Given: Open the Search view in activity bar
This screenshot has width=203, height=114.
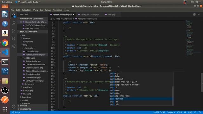Looking at the screenshot, I should coord(13,23).
